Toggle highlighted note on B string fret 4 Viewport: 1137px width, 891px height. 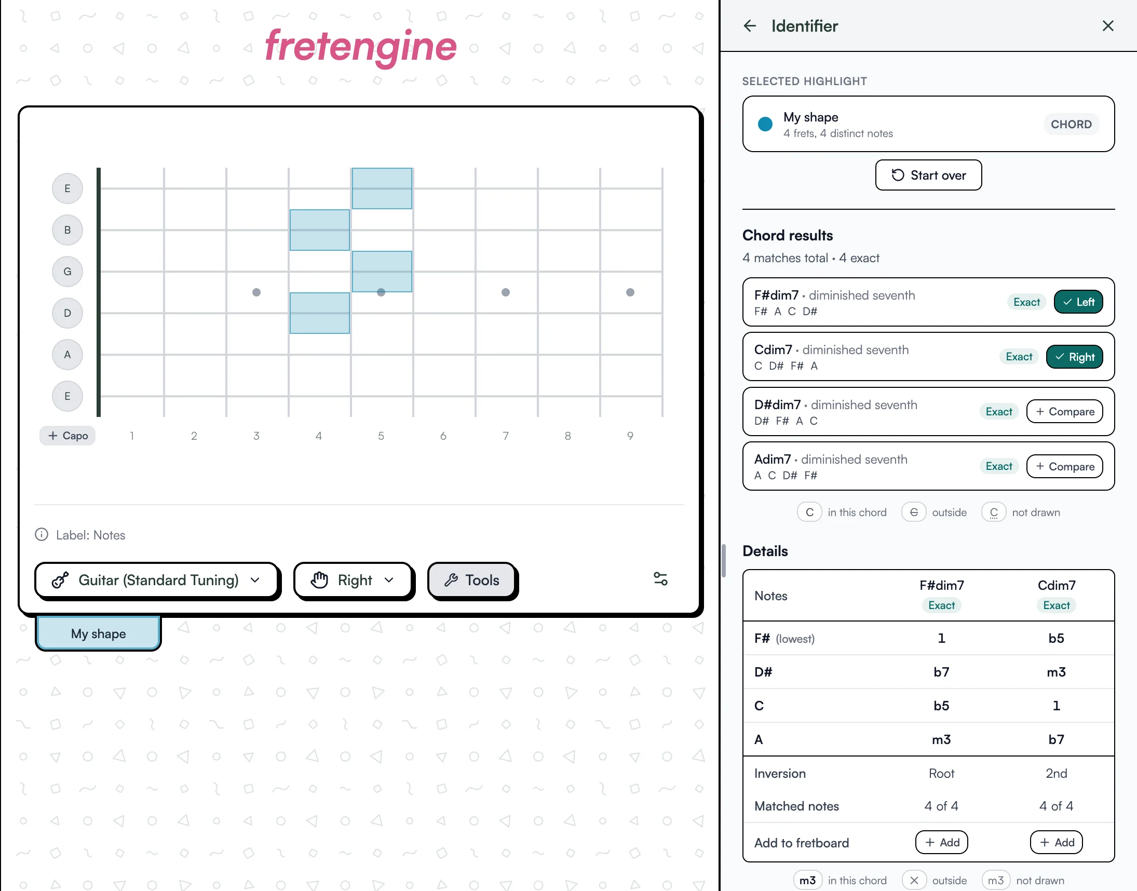coord(320,230)
